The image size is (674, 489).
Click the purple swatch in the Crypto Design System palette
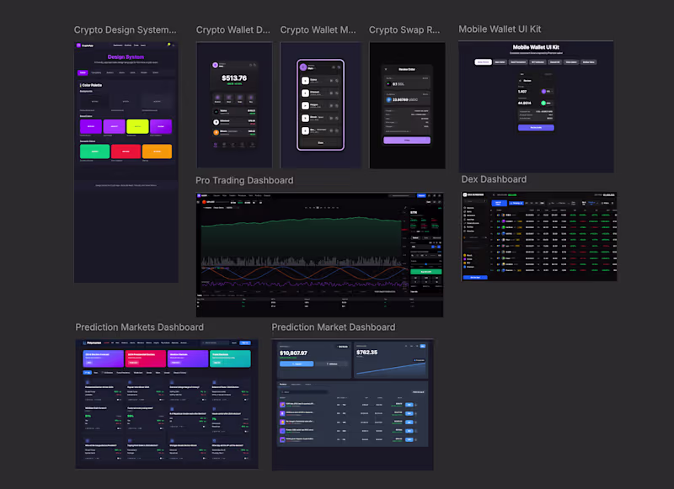coord(90,126)
